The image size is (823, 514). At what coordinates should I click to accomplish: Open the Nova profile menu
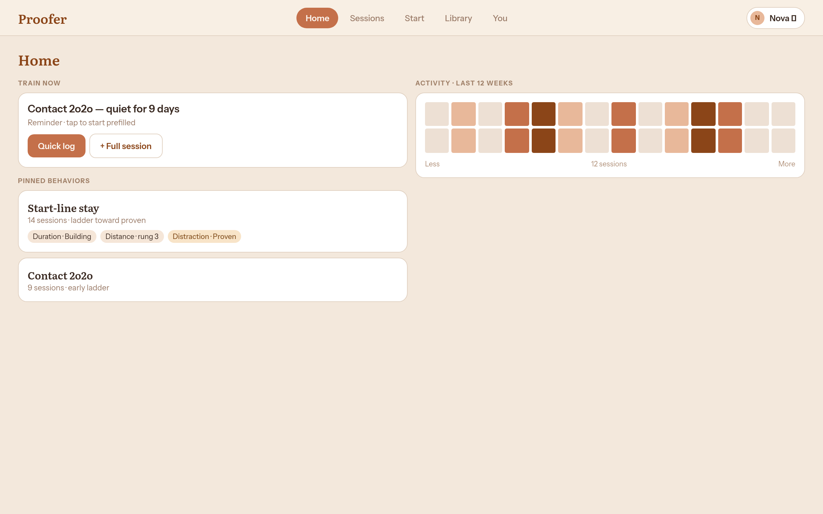[x=775, y=18]
